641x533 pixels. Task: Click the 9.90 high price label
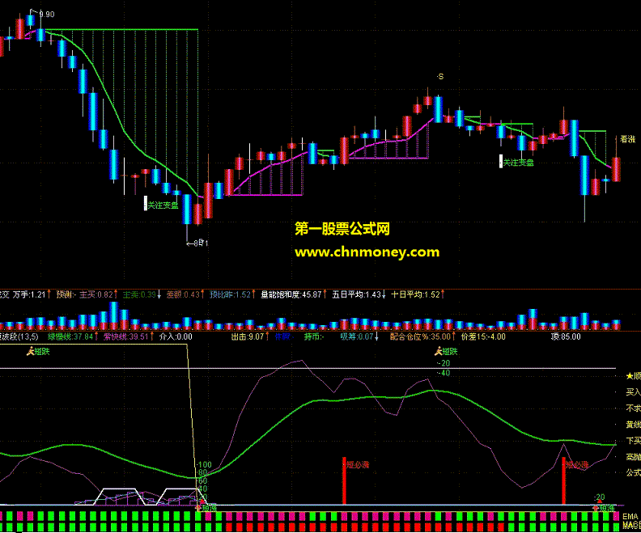pos(47,15)
